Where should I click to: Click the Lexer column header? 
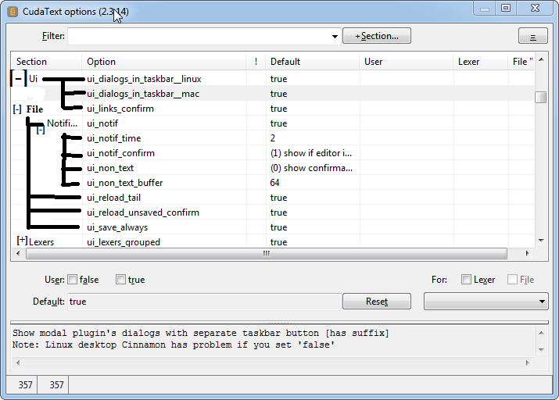481,61
